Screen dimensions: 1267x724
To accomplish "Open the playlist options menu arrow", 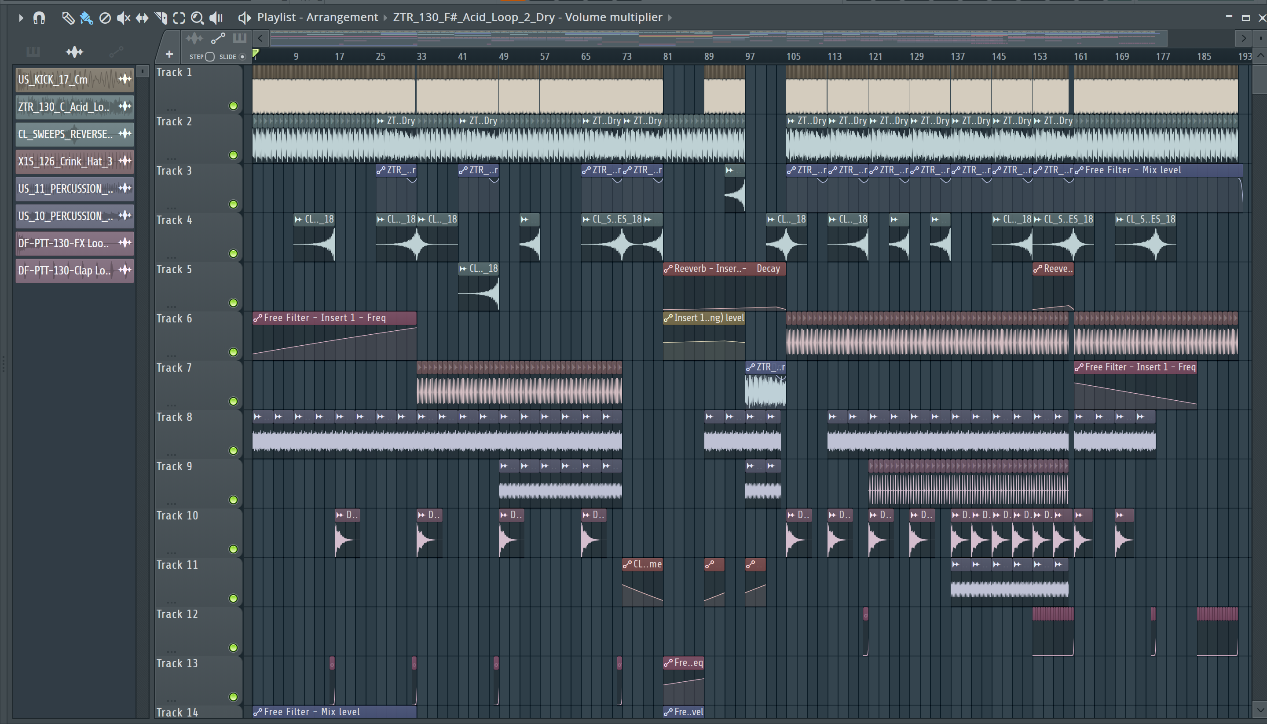I will coord(20,18).
